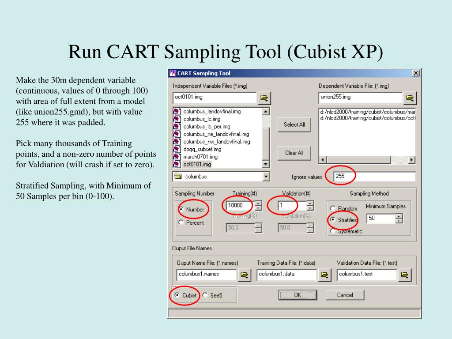
Task: Click Validation(#) field showing 1
Action: coord(292,206)
